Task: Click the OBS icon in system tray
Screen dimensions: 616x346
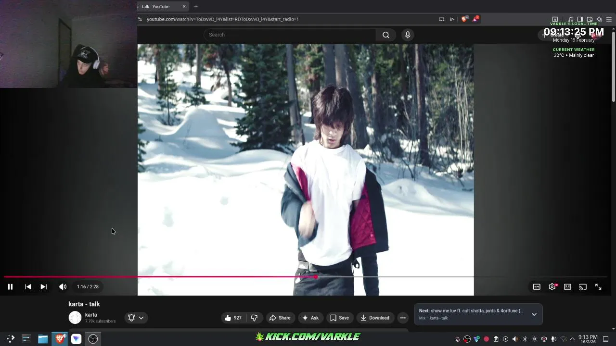Action: pos(467,339)
